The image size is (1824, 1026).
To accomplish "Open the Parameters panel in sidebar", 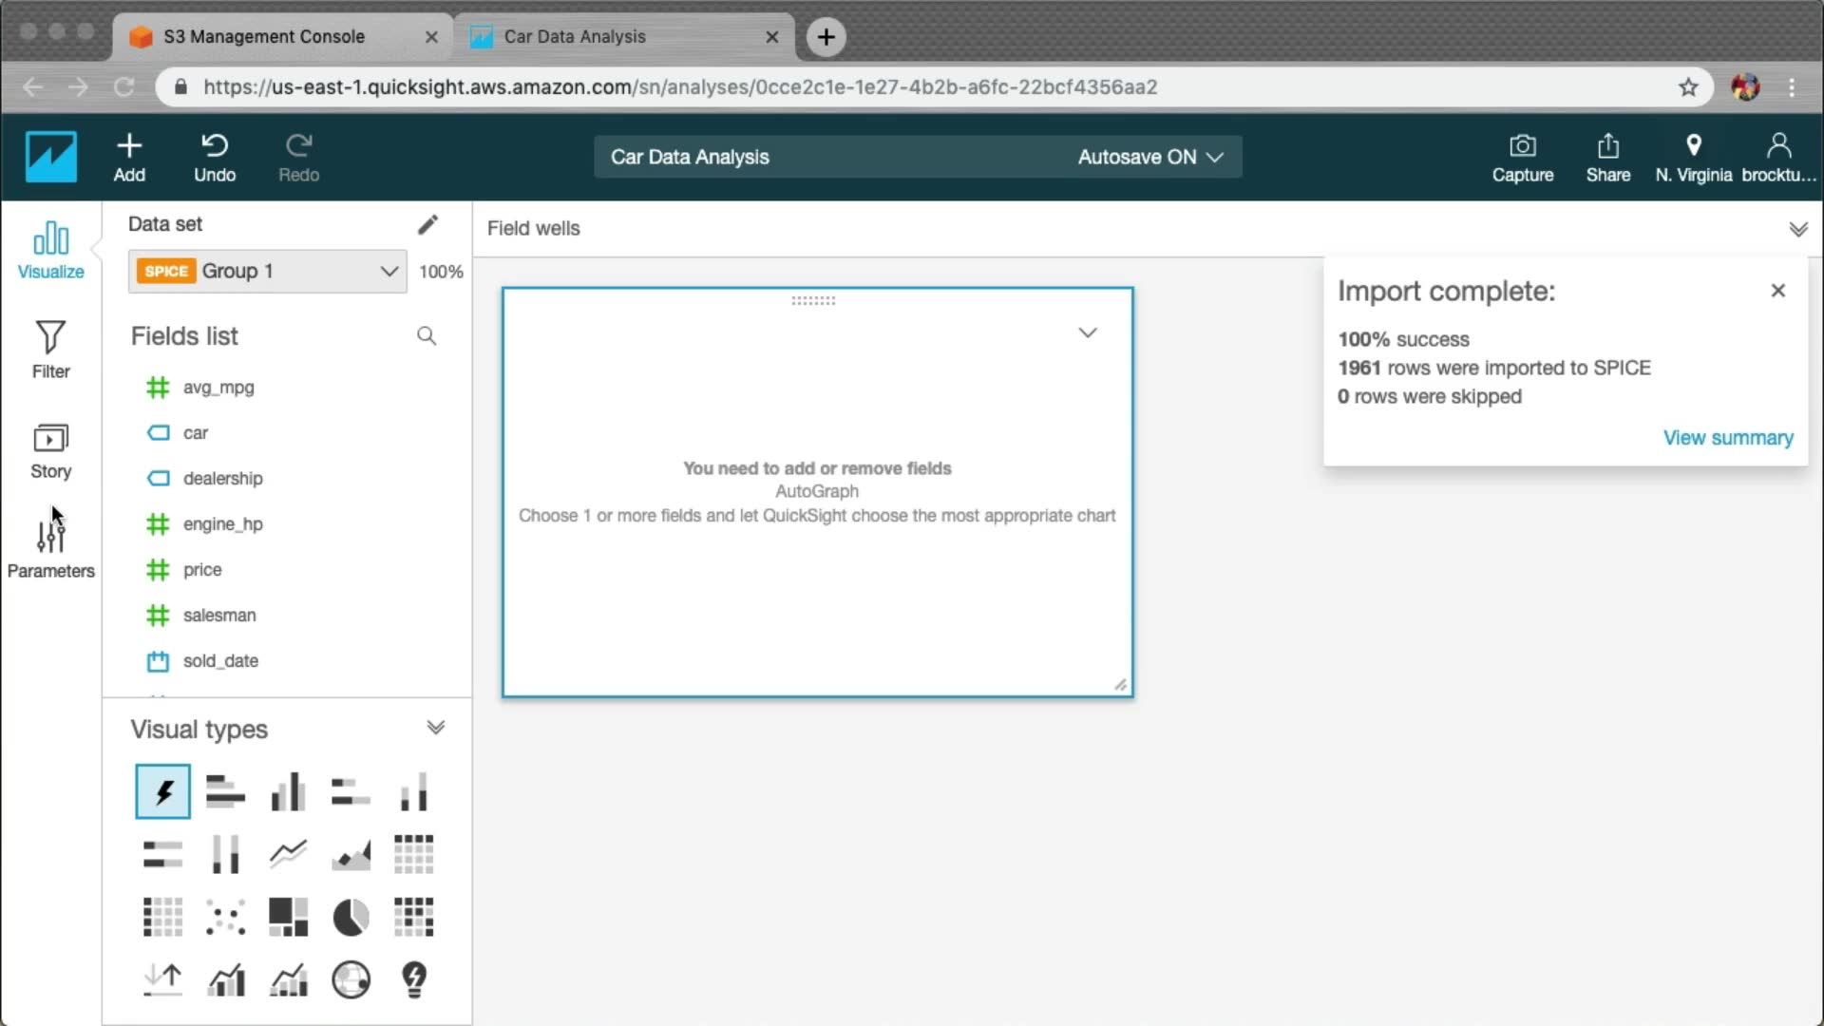I will [x=50, y=549].
